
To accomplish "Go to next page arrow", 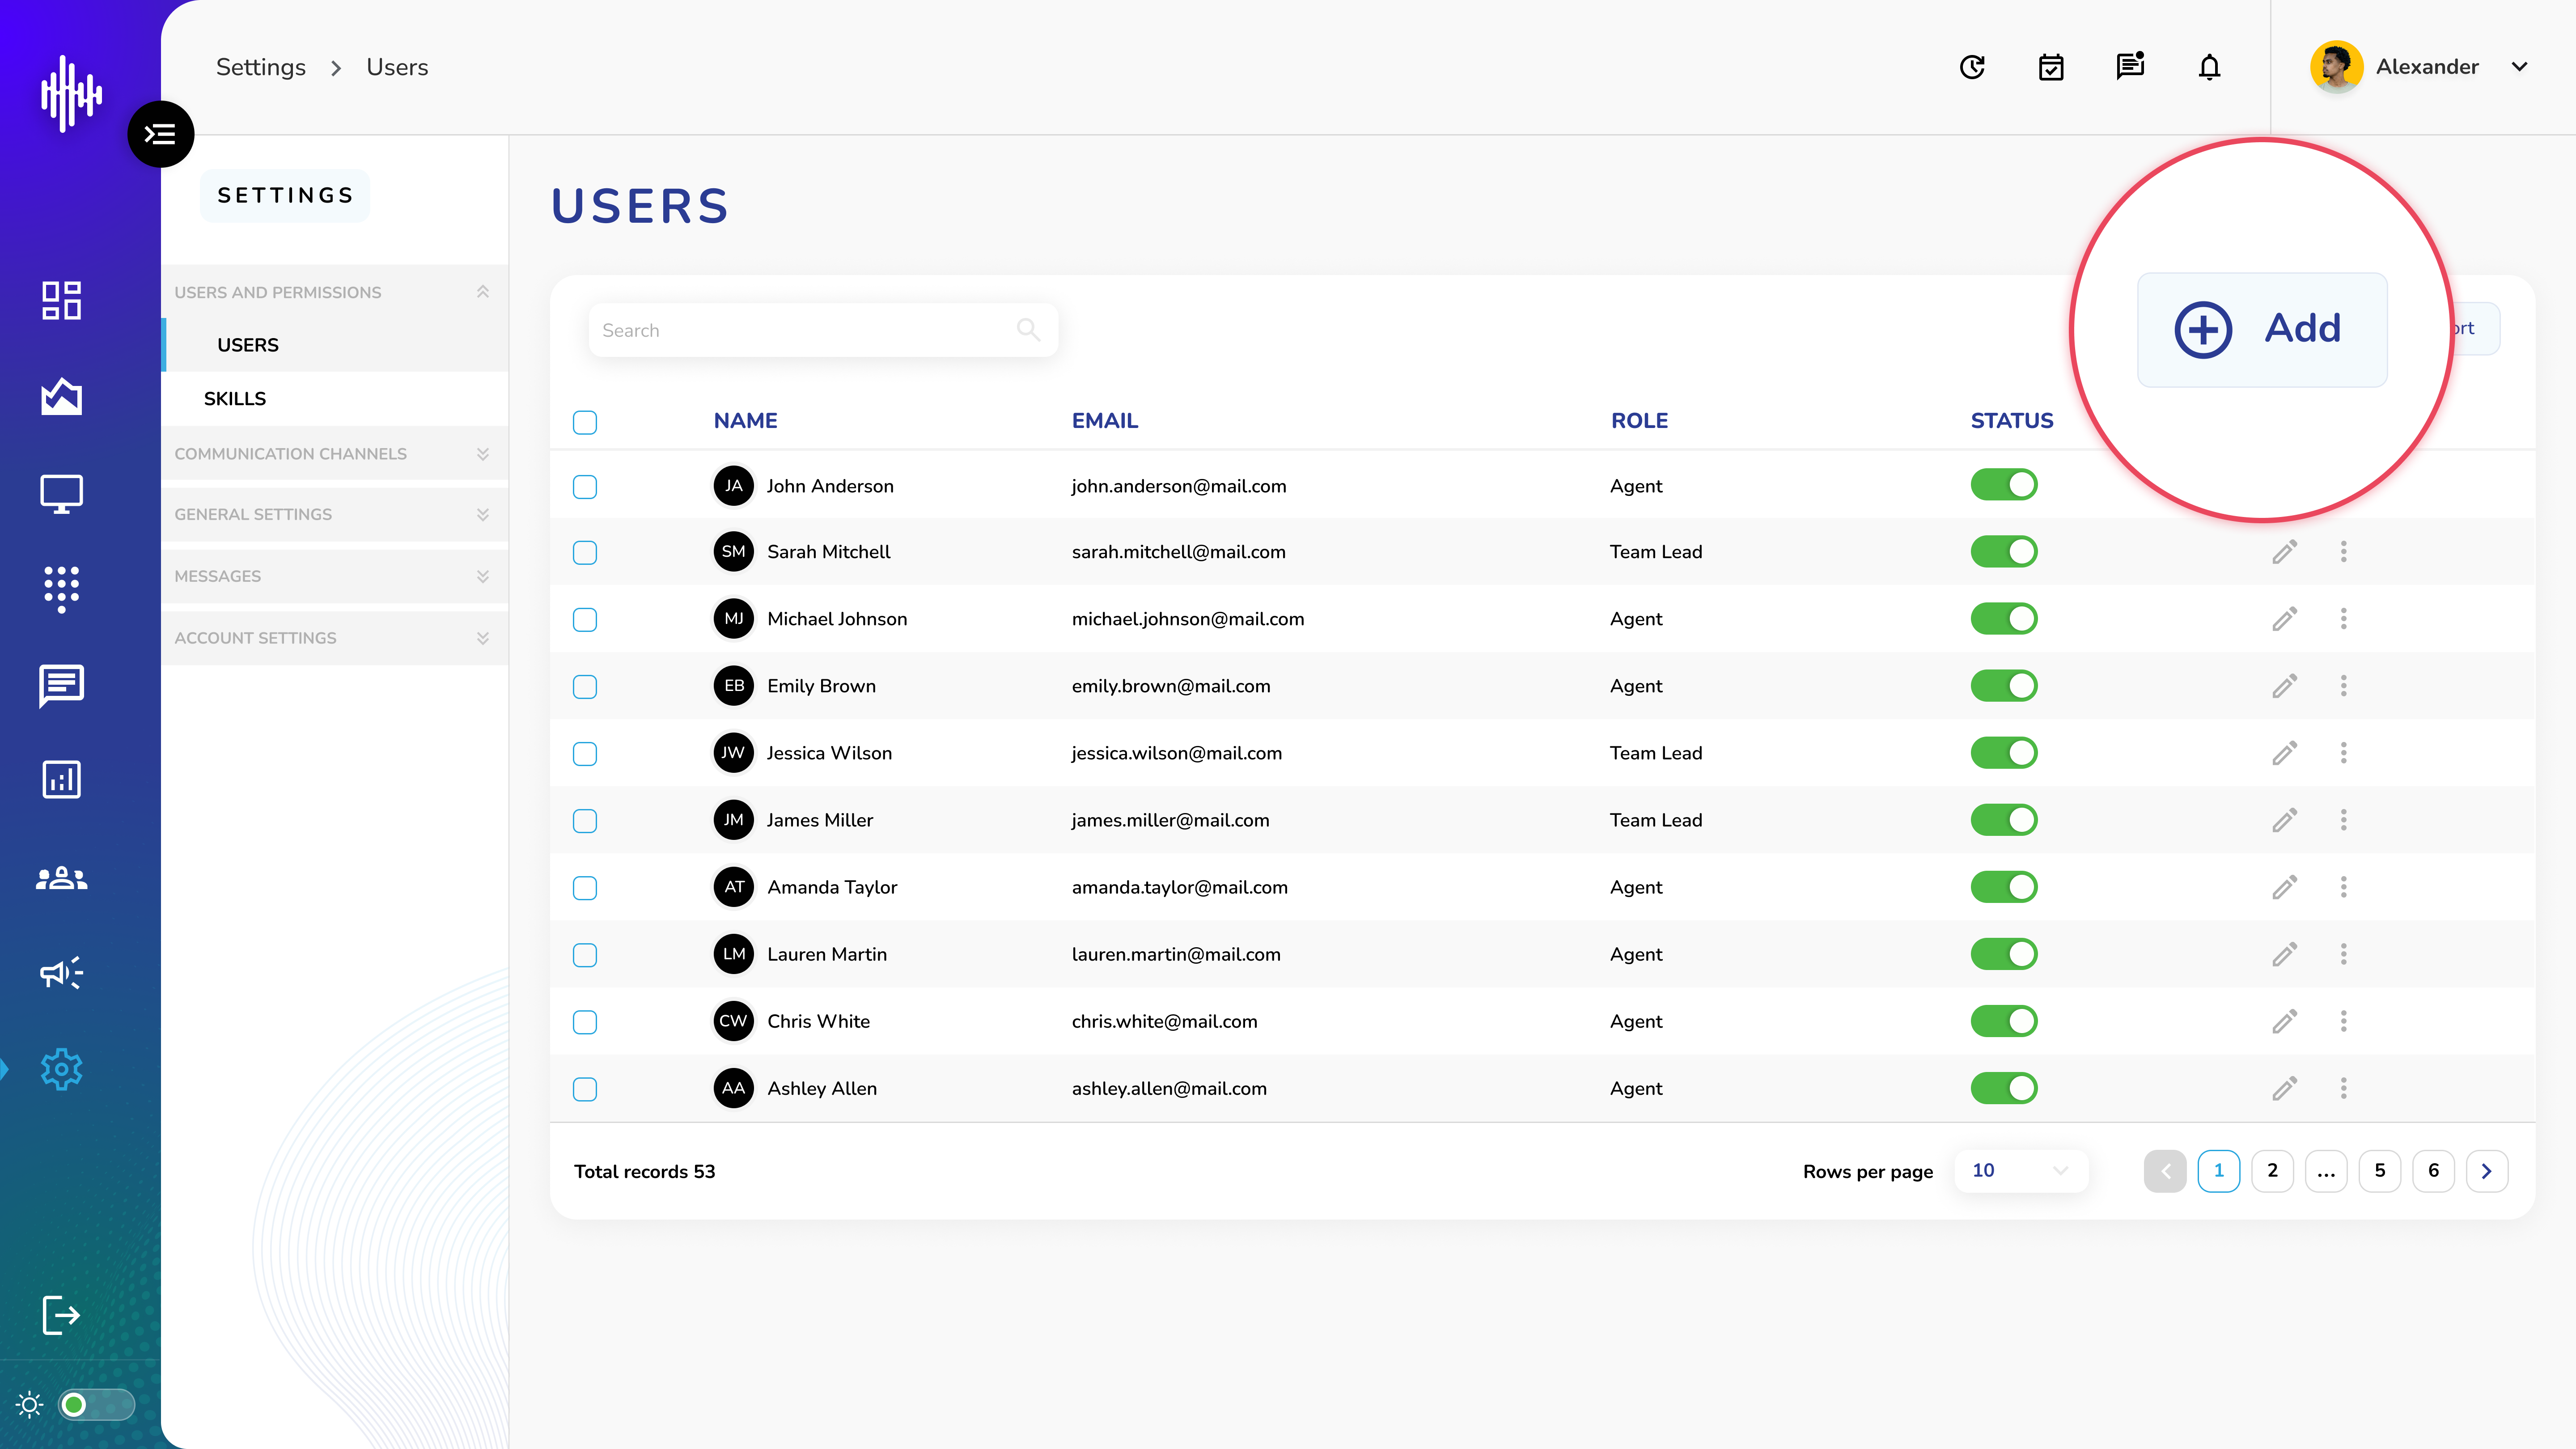I will [x=2487, y=1171].
